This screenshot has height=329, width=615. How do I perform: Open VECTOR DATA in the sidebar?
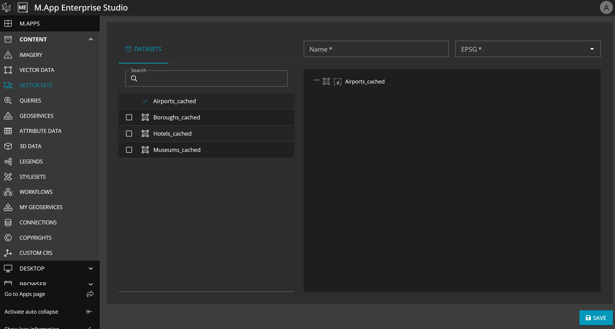click(x=37, y=70)
